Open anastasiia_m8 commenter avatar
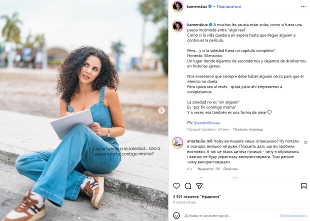This screenshot has height=221, width=310. pos(177,142)
